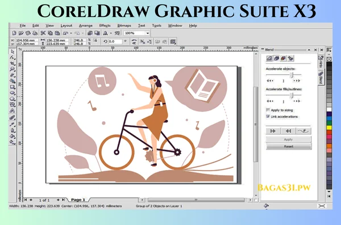Open the File menu
The width and height of the screenshot is (341, 225).
pyautogui.click(x=23, y=26)
